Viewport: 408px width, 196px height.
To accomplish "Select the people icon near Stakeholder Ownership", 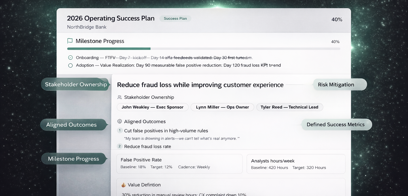I will point(119,97).
